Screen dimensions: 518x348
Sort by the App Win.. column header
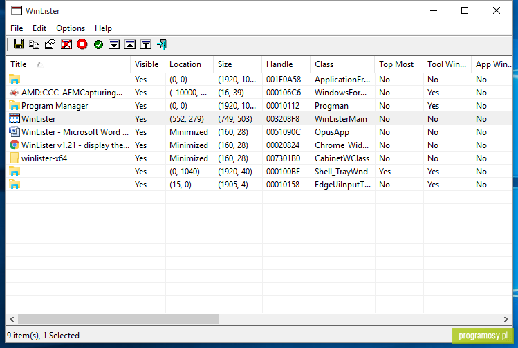tap(492, 64)
